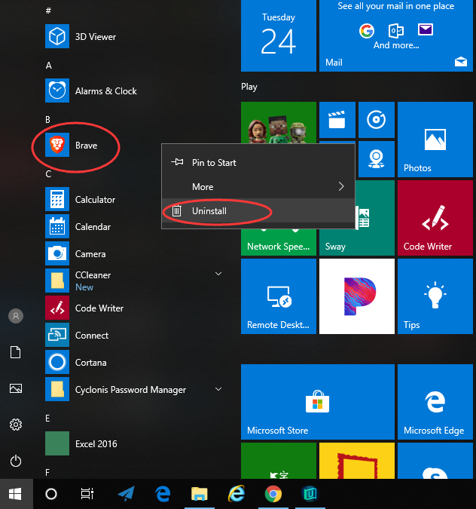Select the Brave browser icon

(x=57, y=145)
